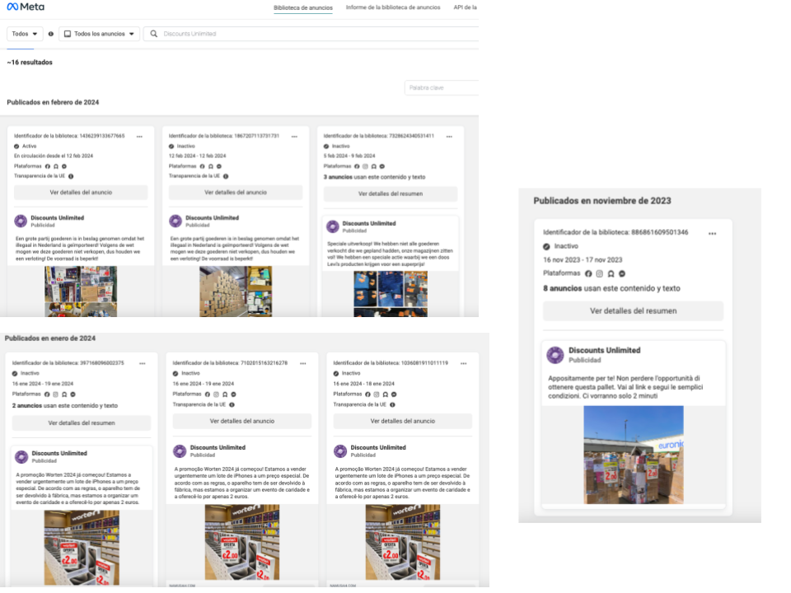
Task: Open the Todos los anuncios category dropdown
Action: coord(99,34)
